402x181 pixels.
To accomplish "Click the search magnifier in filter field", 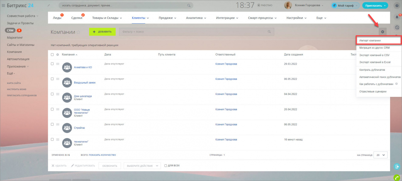I will [x=269, y=32].
